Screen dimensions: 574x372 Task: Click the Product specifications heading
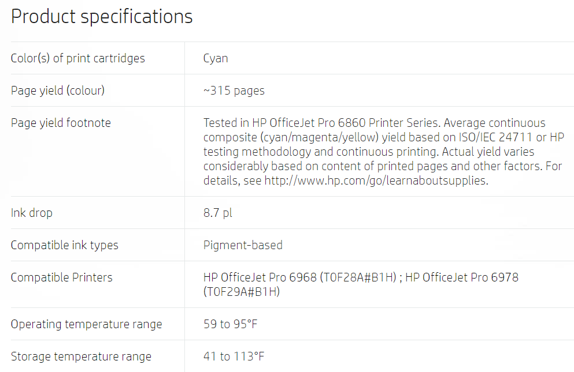click(x=102, y=17)
